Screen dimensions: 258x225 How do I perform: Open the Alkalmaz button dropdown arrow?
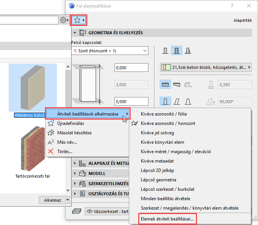click(68, 200)
